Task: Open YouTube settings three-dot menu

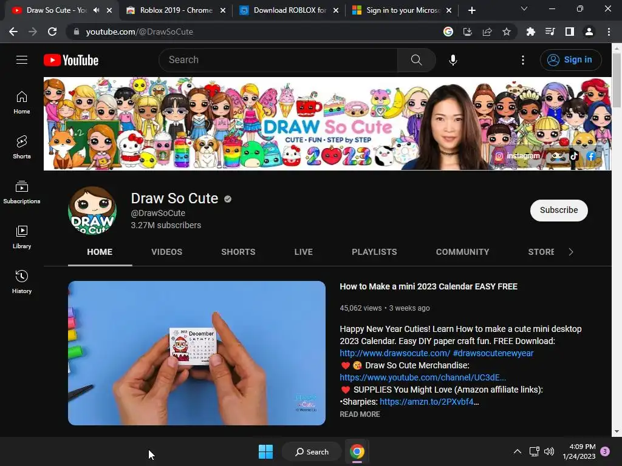Action: pos(523,60)
